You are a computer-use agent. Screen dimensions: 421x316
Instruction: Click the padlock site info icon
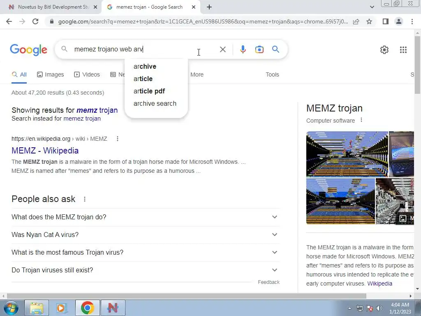(52, 21)
